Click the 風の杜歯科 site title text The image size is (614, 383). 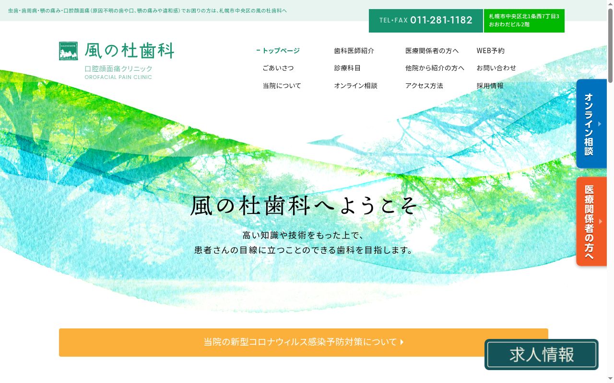pos(130,51)
